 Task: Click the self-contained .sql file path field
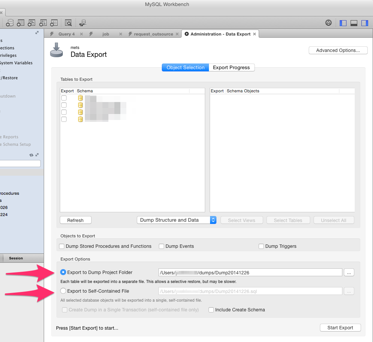(250, 291)
